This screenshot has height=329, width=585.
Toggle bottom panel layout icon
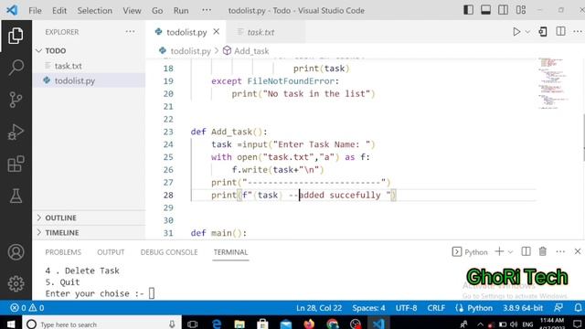(x=485, y=10)
